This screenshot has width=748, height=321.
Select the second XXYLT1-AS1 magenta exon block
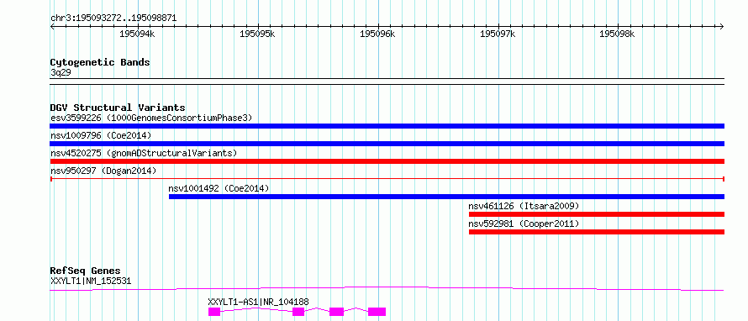click(x=298, y=312)
